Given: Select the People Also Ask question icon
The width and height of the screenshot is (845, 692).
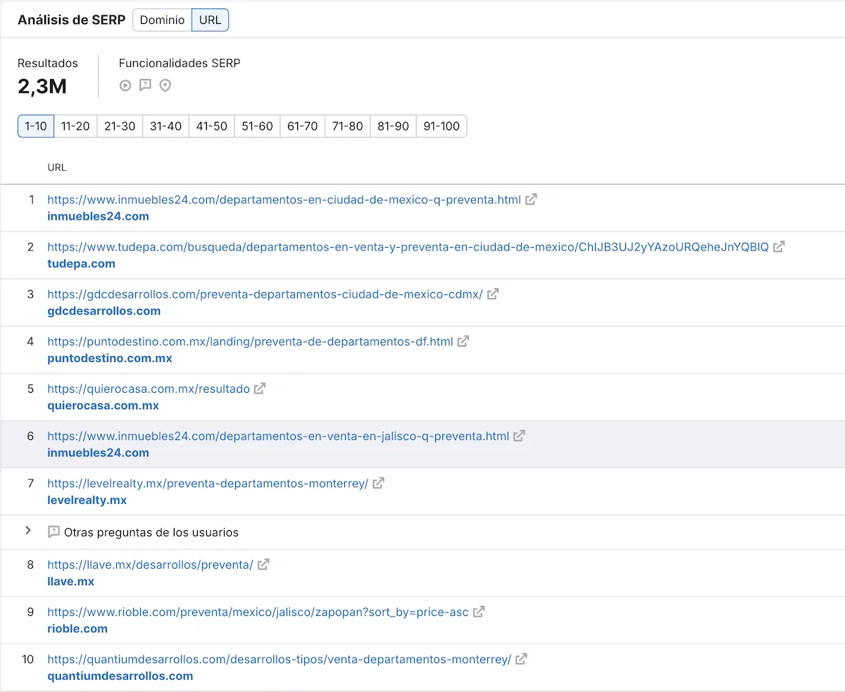Looking at the screenshot, I should [x=145, y=85].
